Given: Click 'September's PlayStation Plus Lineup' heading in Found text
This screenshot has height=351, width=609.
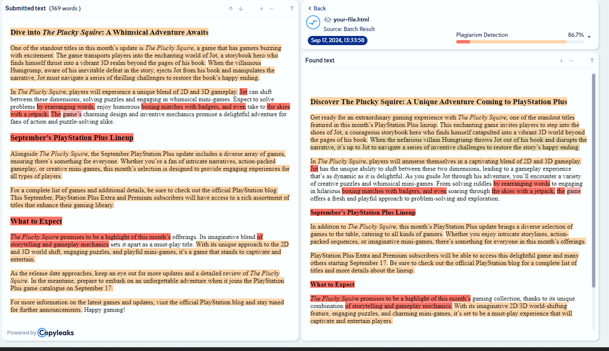Looking at the screenshot, I should tap(363, 213).
